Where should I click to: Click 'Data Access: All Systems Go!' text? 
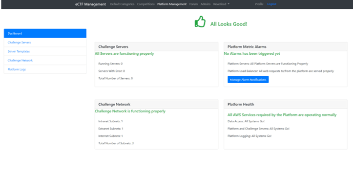(246, 121)
